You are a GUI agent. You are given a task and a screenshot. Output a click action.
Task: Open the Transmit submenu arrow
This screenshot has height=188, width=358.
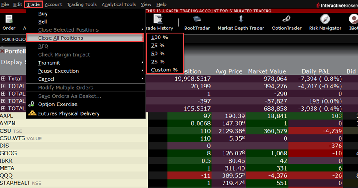tap(142, 63)
